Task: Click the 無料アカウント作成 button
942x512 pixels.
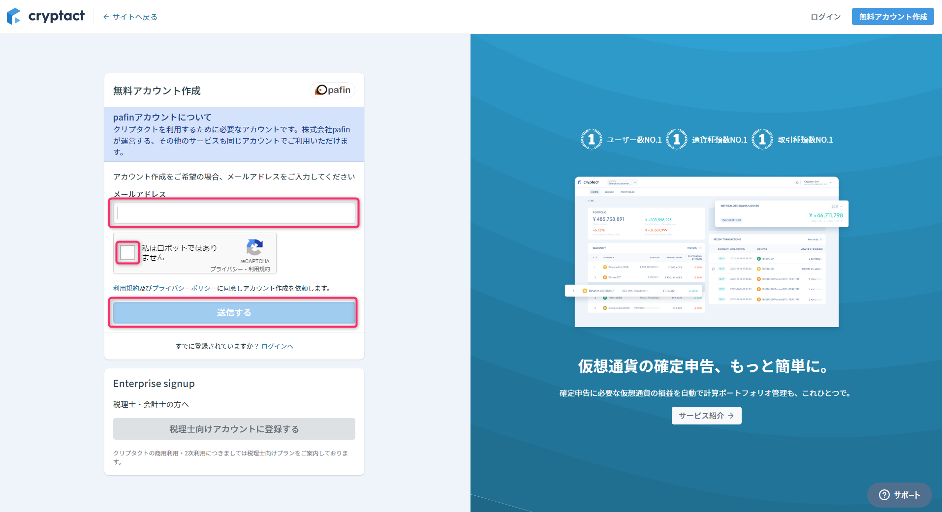Action: pos(892,16)
